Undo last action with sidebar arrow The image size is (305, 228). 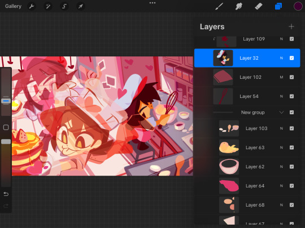(6, 194)
